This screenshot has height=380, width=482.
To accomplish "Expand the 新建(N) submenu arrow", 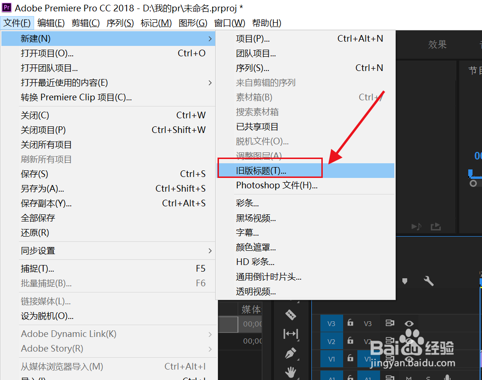I will point(210,39).
